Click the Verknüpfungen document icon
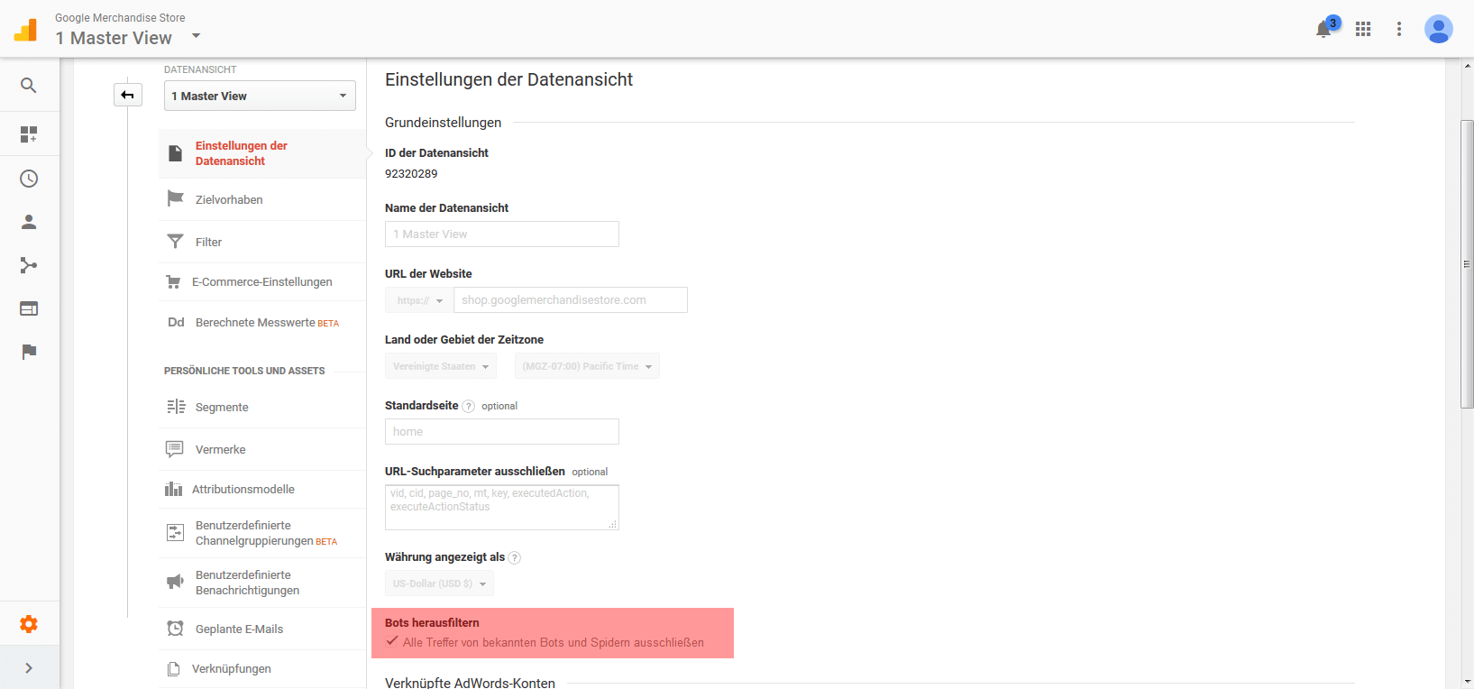This screenshot has height=689, width=1474. pos(173,668)
